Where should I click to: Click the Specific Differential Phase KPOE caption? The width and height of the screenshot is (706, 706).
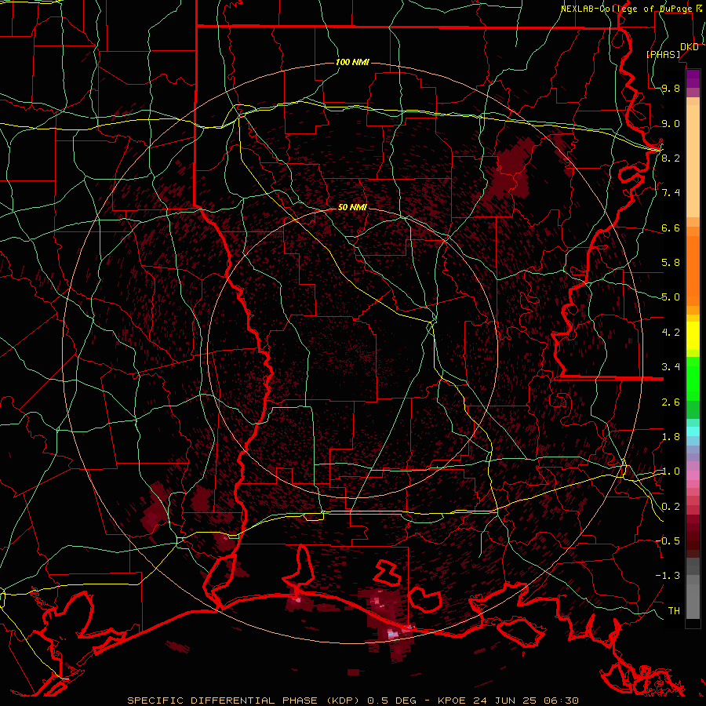pos(352,701)
